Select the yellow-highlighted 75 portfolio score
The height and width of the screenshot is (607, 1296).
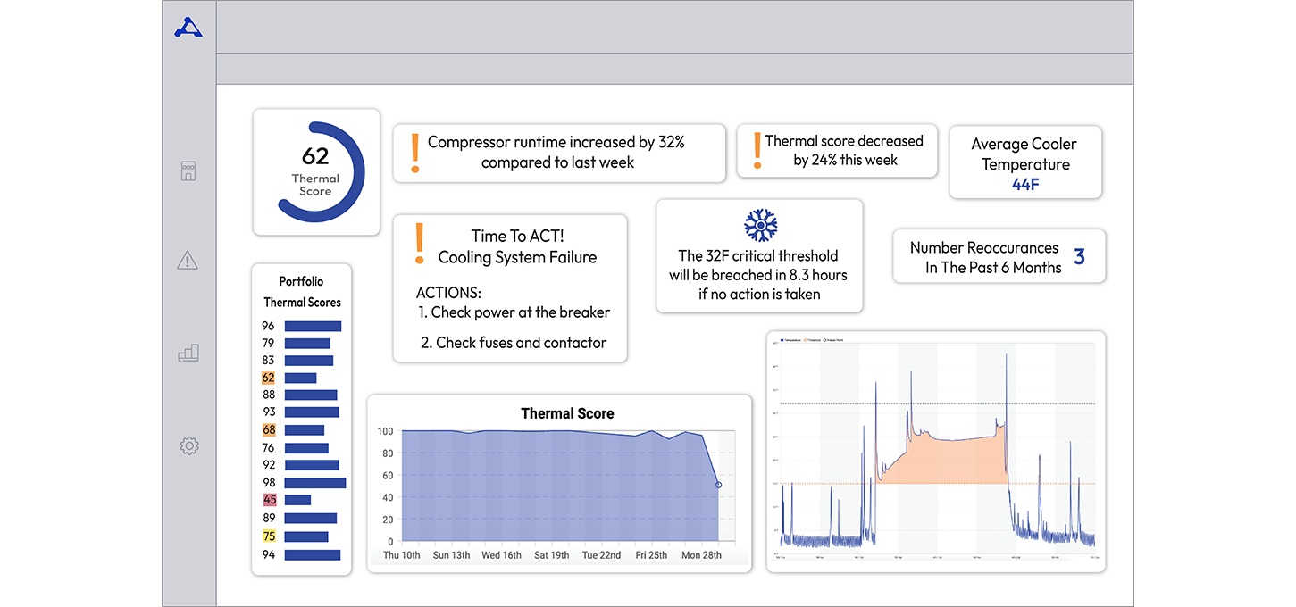click(269, 536)
